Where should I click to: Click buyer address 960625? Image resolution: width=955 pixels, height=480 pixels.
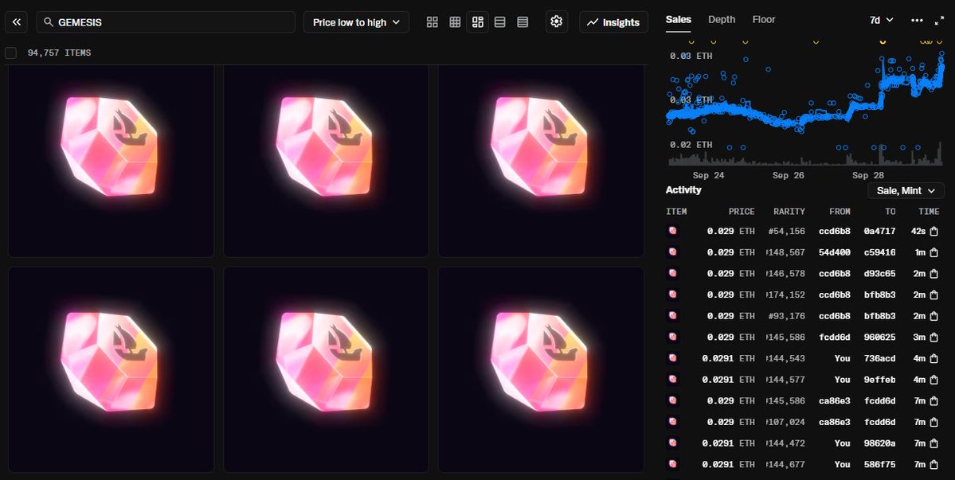coord(879,337)
